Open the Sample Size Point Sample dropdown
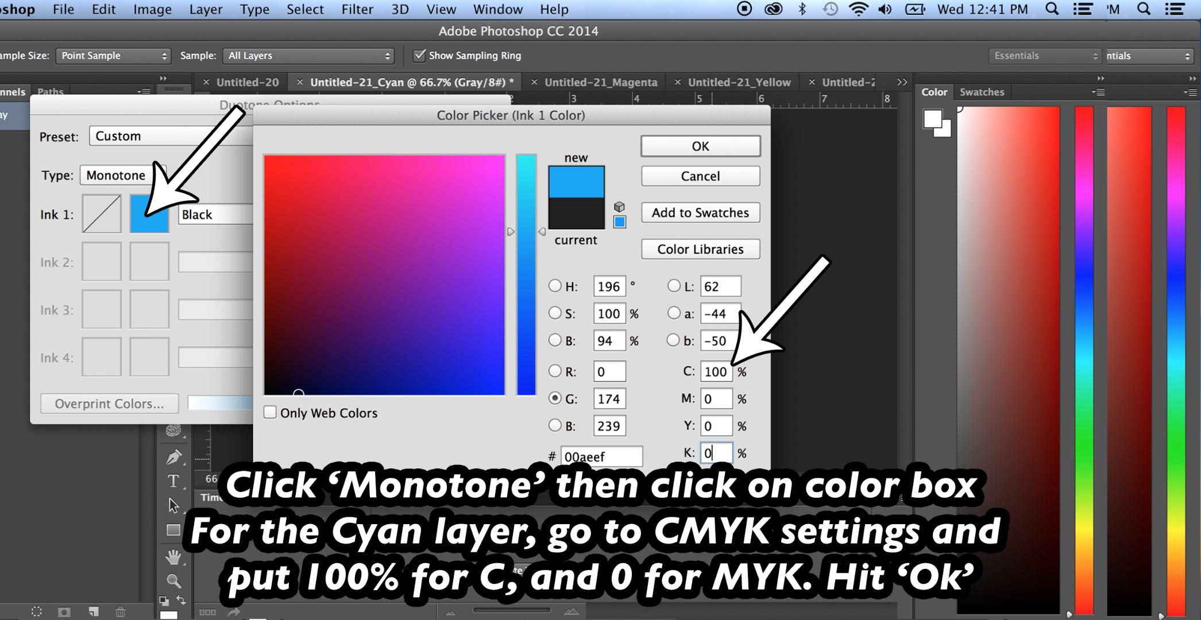This screenshot has height=620, width=1201. pos(113,56)
